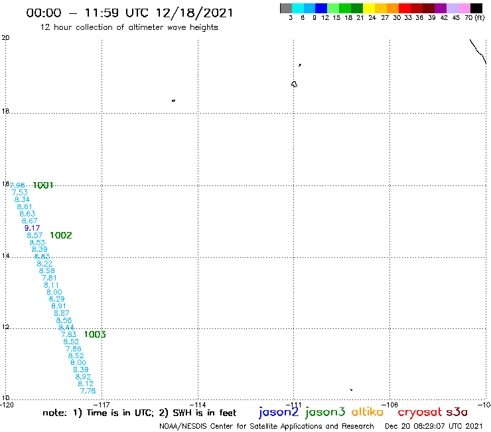This screenshot has width=491, height=432.
Task: Click the pure blue swatch in the color scale
Action: coord(321,8)
